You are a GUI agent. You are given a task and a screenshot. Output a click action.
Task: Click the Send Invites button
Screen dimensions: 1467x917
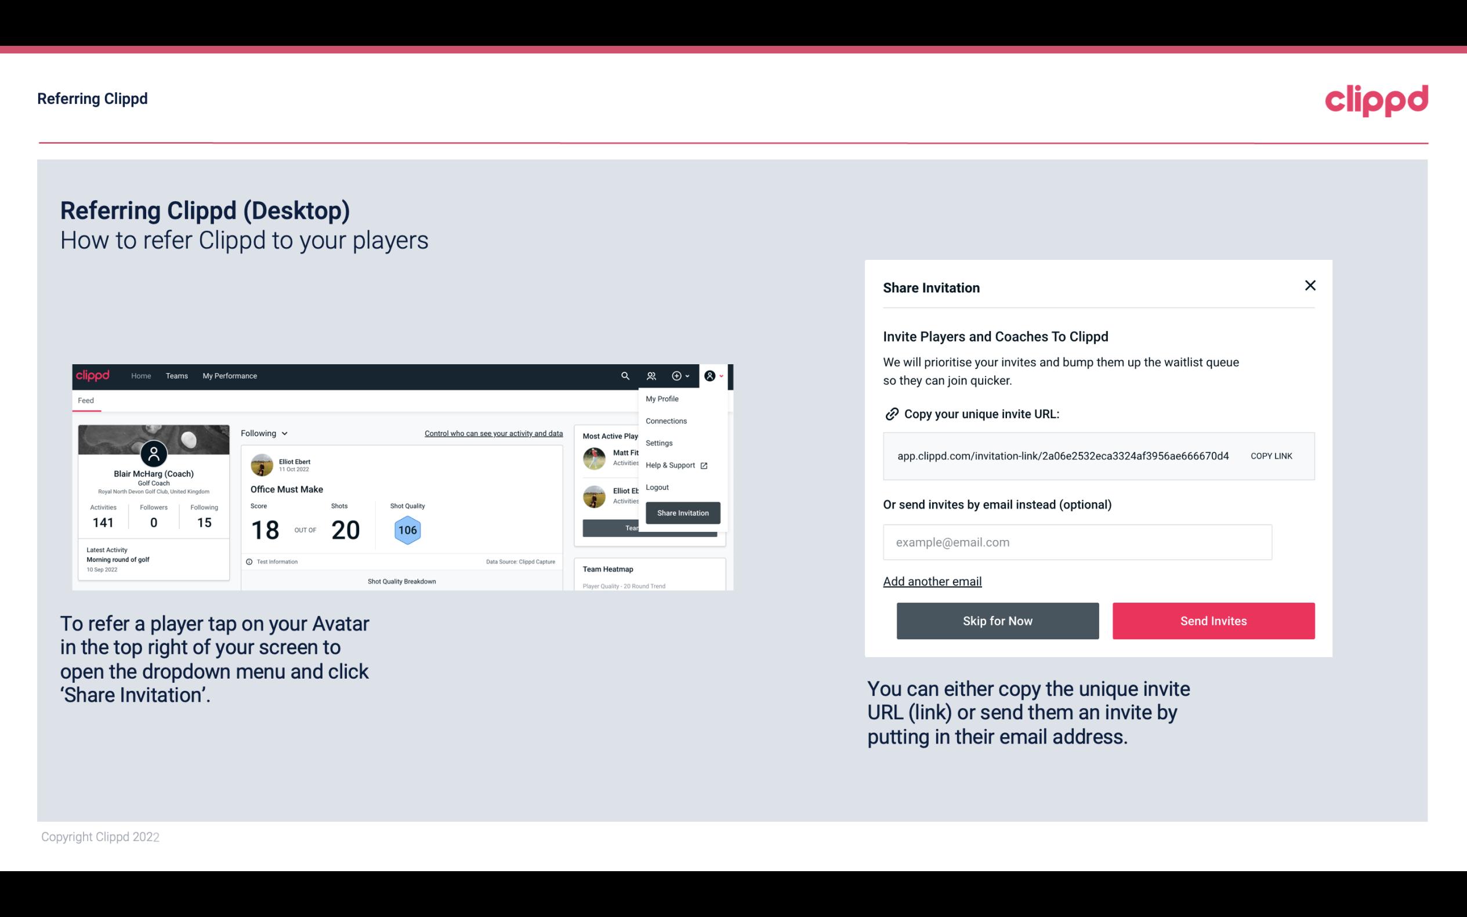[x=1214, y=621]
